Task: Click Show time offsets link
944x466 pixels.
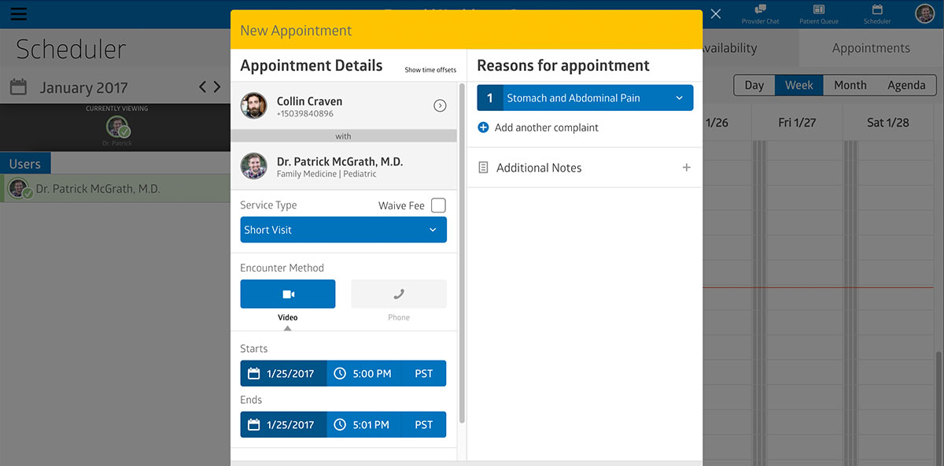Action: [430, 70]
